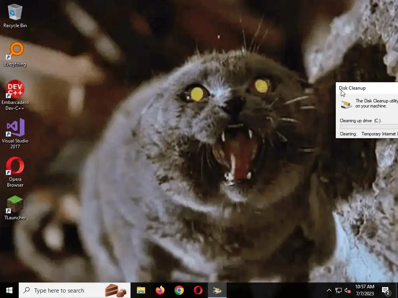Click the chocolate cake search highlight icon
The image size is (398, 298).
[x=115, y=290]
